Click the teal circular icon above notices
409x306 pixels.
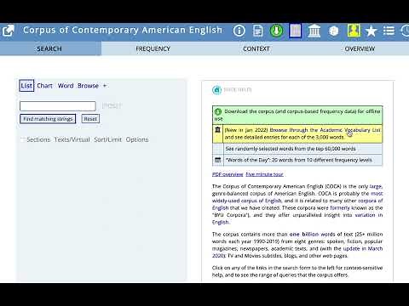click(x=216, y=90)
